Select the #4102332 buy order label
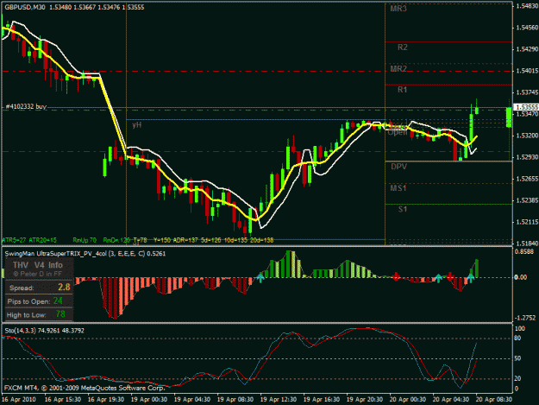 point(26,107)
